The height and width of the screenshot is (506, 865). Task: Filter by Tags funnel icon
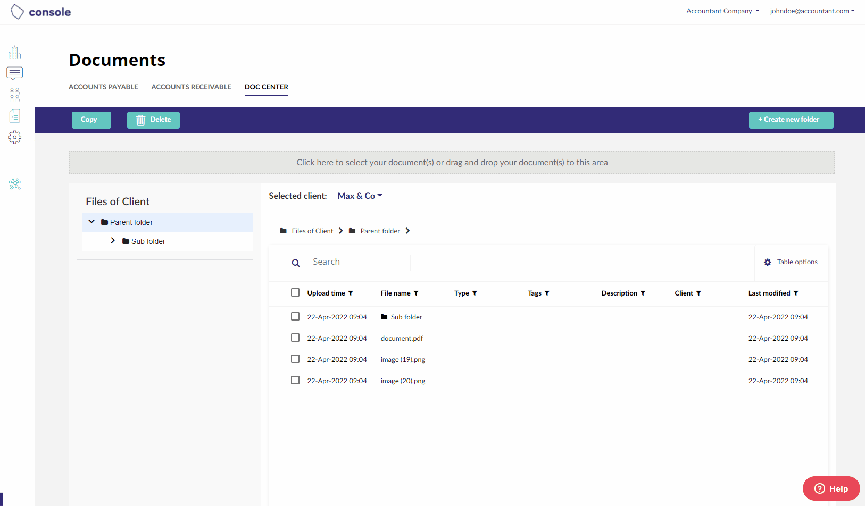point(547,293)
